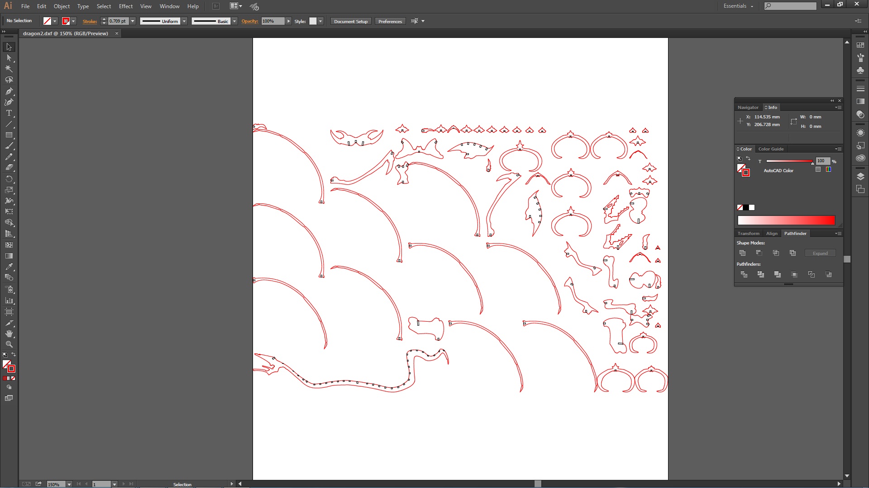This screenshot has width=869, height=488.
Task: Swap fill and stroke in Color panel
Action: pyautogui.click(x=748, y=158)
